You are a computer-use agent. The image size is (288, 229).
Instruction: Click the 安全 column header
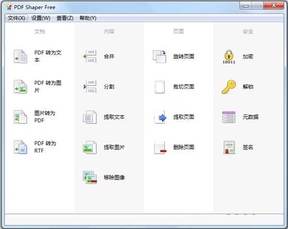(x=248, y=32)
